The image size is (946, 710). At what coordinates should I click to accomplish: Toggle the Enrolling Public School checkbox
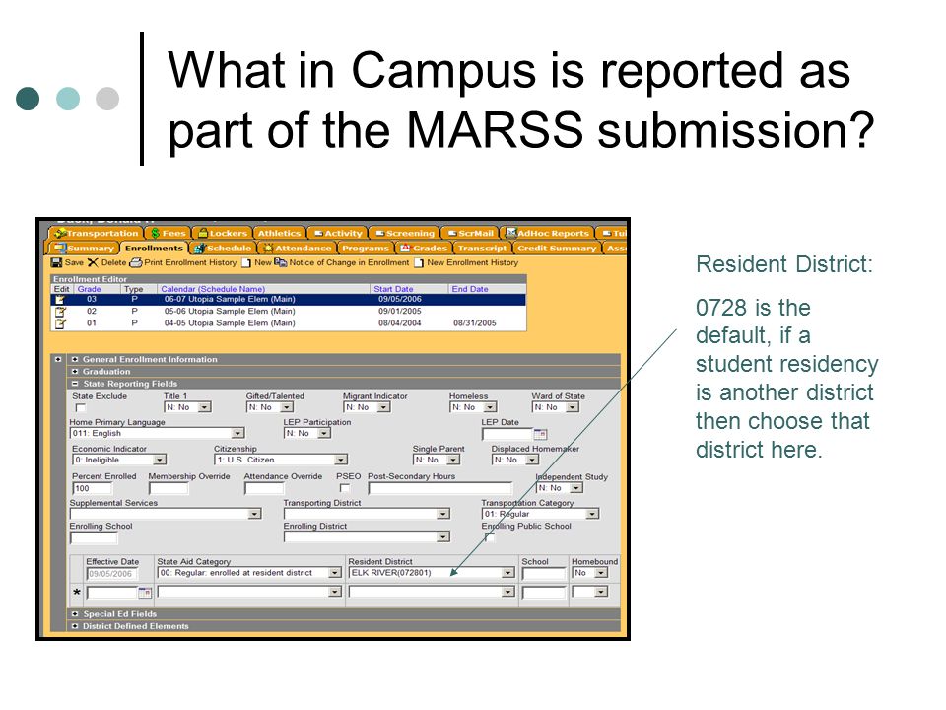[x=490, y=537]
